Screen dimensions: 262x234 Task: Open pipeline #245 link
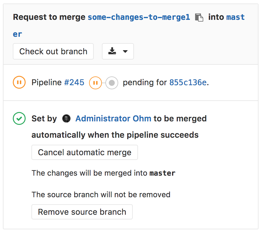click(74, 83)
